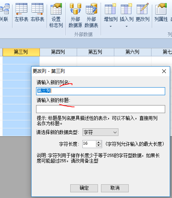The height and width of the screenshot is (198, 172).
Task: Open the 字符 data type combo box
Action: [100, 132]
